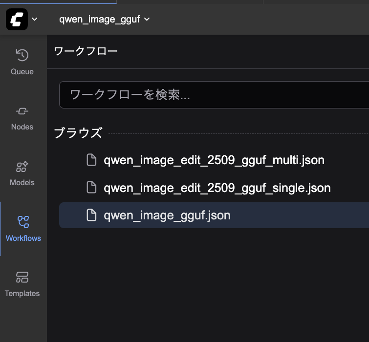This screenshot has height=342, width=369.
Task: Expand the chevron beside the ComfyUI logo
Action: click(34, 20)
